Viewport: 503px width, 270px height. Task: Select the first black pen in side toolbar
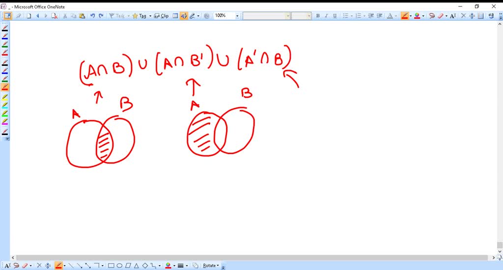click(x=5, y=28)
